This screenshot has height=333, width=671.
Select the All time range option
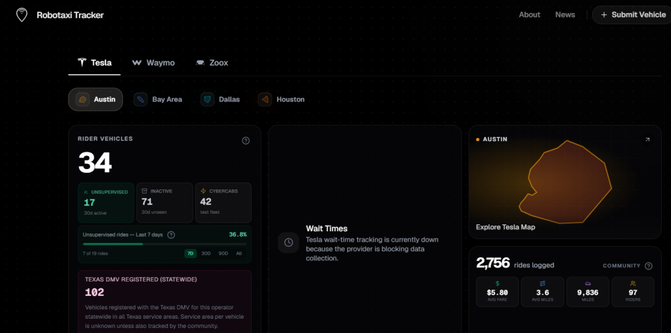click(239, 253)
